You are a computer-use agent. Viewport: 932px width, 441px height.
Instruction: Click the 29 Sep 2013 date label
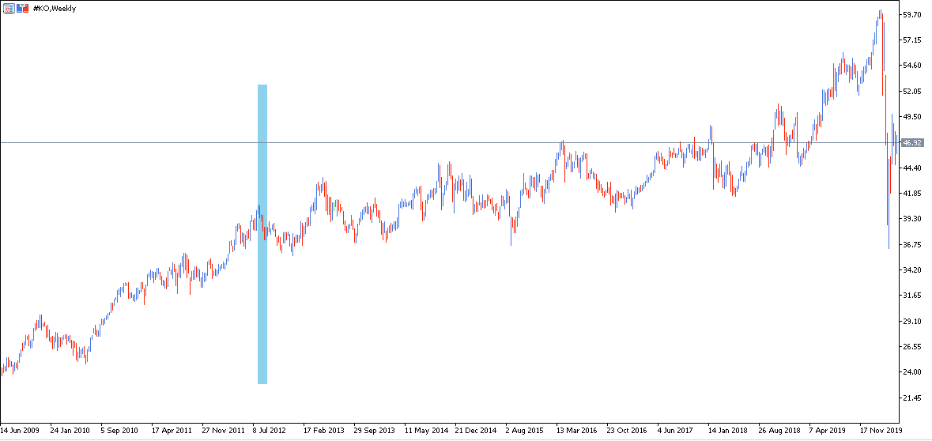click(375, 429)
